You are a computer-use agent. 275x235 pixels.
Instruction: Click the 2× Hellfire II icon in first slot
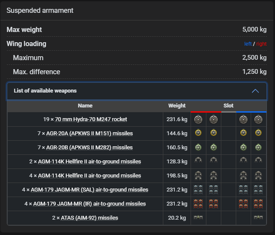pyautogui.click(x=198, y=161)
